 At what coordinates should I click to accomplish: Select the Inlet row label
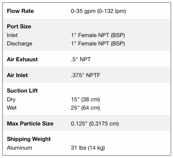click(12, 35)
